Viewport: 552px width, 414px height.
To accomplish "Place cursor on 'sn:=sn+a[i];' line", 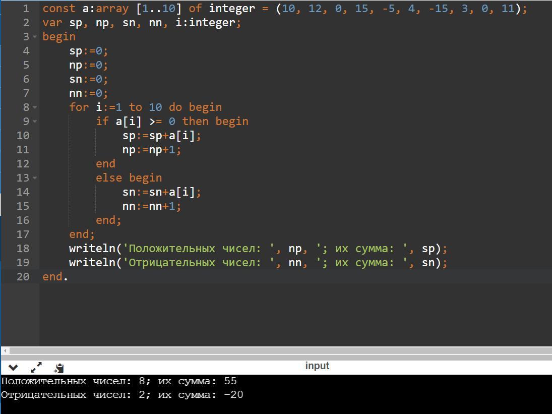I will (162, 192).
